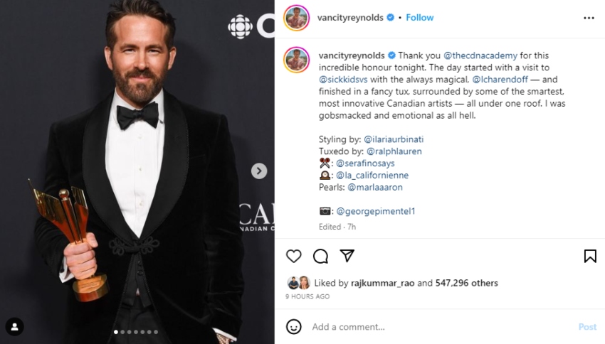This screenshot has width=605, height=344.
Task: Click the carousel pagination dots
Action: click(137, 332)
